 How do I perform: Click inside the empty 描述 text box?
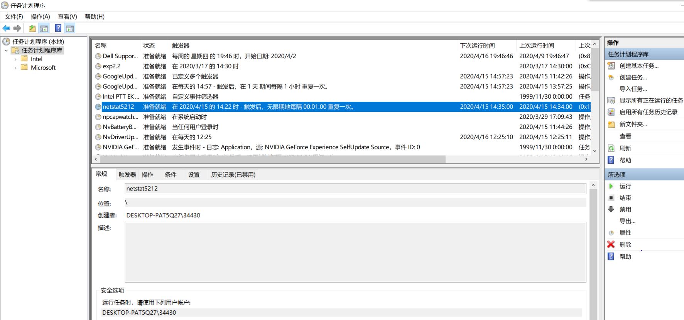click(x=355, y=252)
